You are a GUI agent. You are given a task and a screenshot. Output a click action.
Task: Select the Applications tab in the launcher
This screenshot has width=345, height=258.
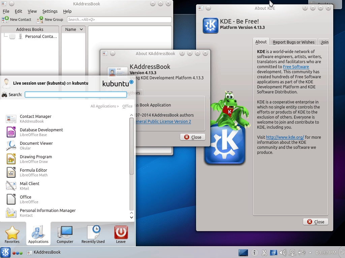click(x=38, y=234)
